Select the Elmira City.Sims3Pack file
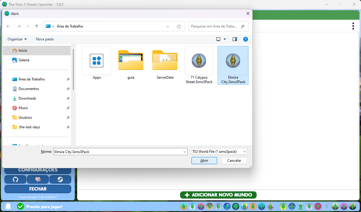Image resolution: width=361 pixels, height=212 pixels. pyautogui.click(x=233, y=65)
